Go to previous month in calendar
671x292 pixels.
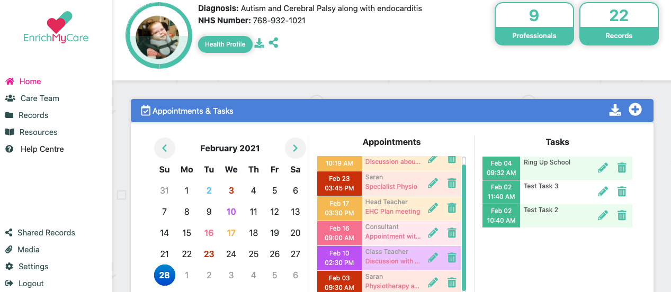tap(165, 148)
